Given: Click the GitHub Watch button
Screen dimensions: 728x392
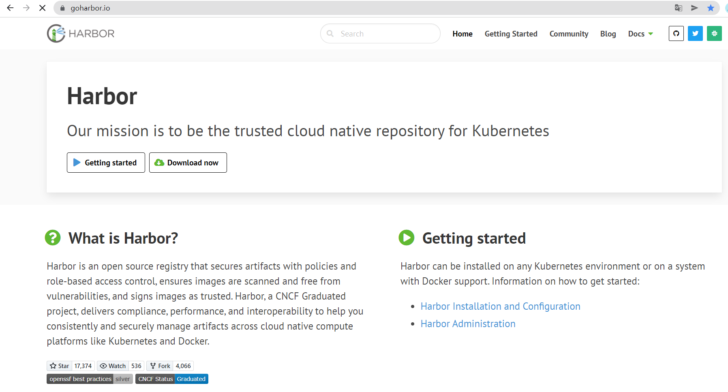Looking at the screenshot, I should click(113, 366).
